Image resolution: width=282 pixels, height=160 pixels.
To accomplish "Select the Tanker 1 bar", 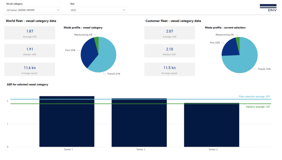I will click(67, 121).
